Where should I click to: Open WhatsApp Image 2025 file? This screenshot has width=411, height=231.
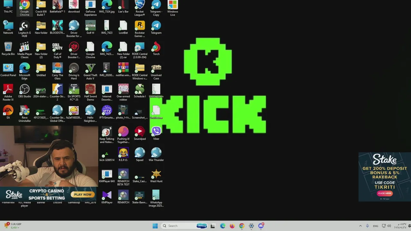(156, 199)
